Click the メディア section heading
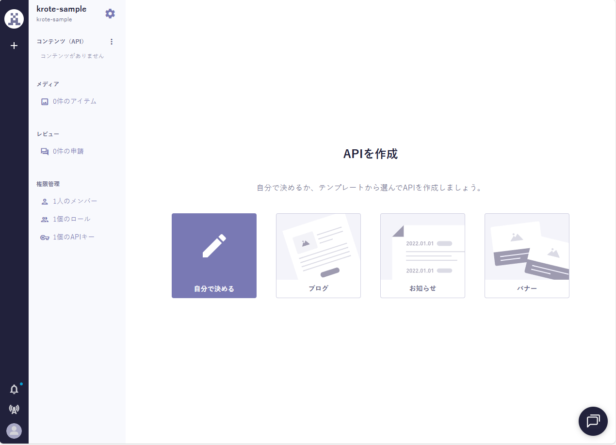This screenshot has width=616, height=445. [48, 84]
